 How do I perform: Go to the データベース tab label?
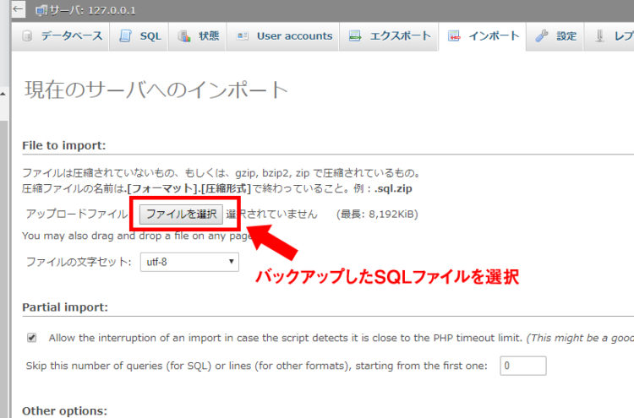(72, 36)
